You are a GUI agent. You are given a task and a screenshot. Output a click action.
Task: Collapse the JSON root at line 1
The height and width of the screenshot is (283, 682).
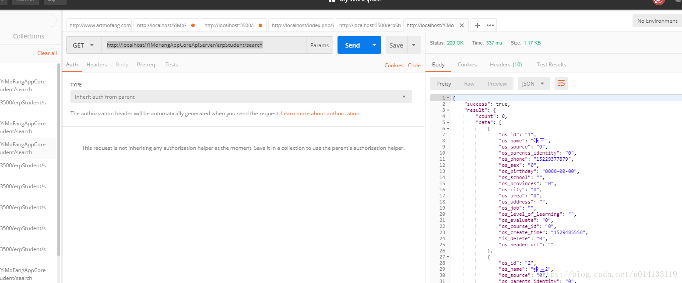pyautogui.click(x=448, y=98)
